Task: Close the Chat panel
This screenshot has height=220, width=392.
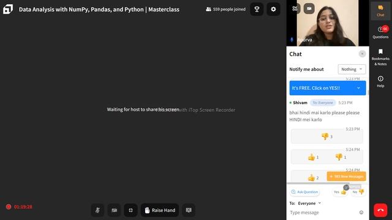Action: click(362, 54)
